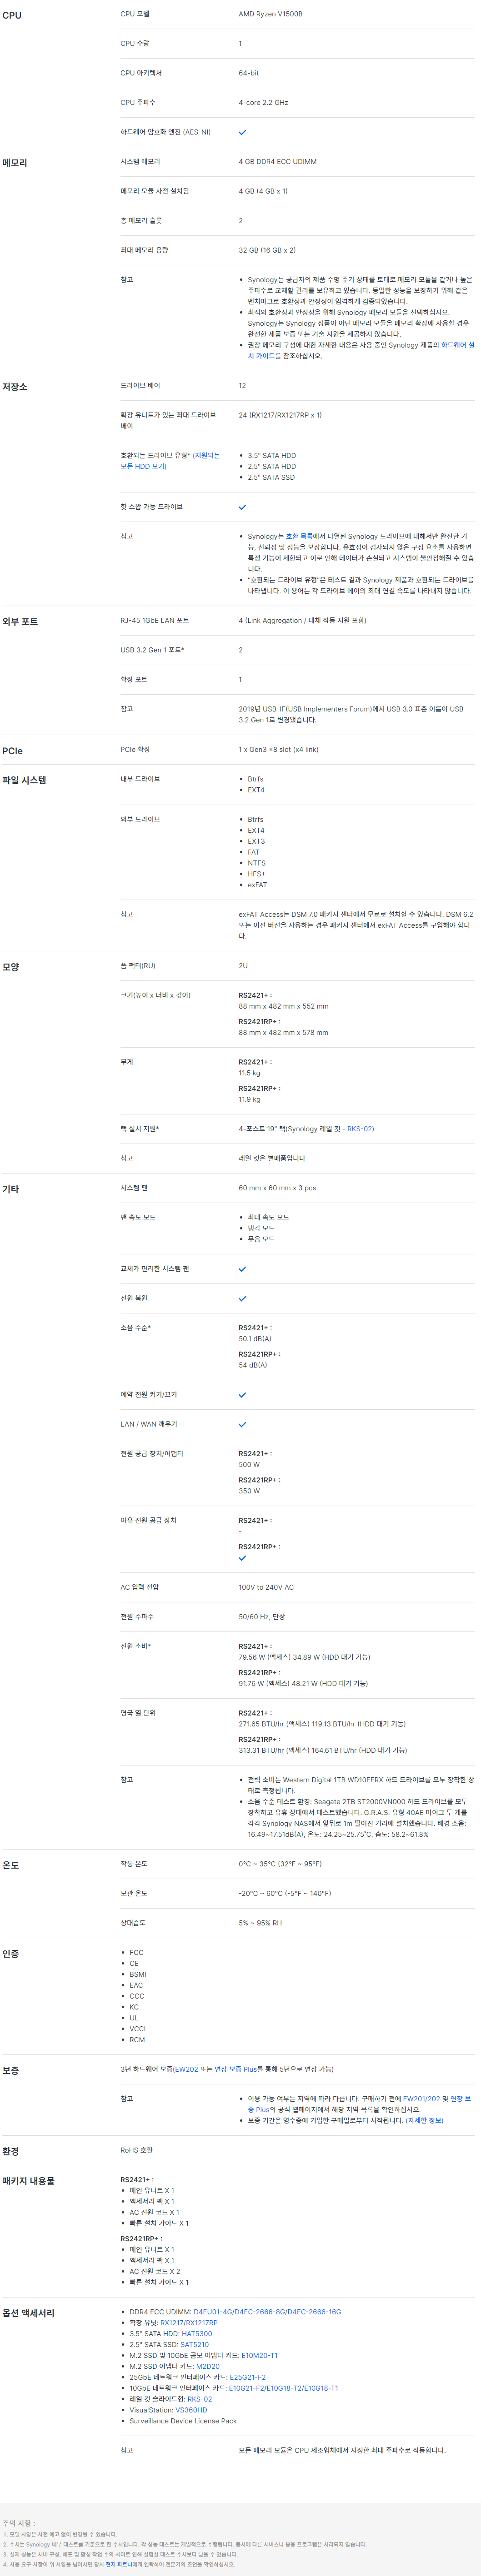Open the compatibility list link in storage notes

[299, 536]
